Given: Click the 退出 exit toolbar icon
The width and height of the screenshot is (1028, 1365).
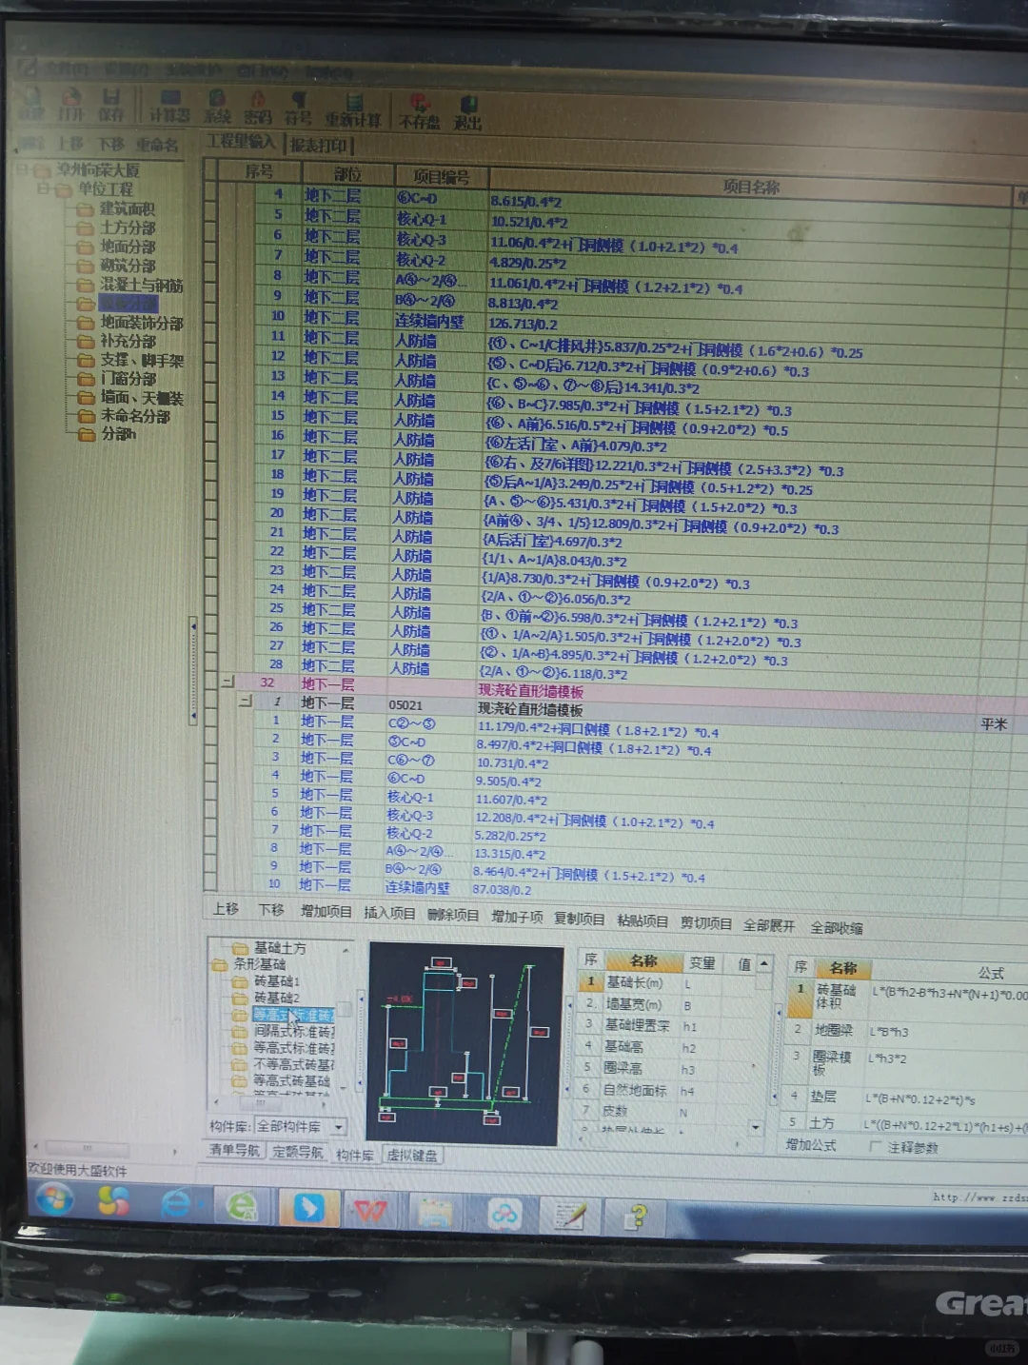Looking at the screenshot, I should [467, 111].
